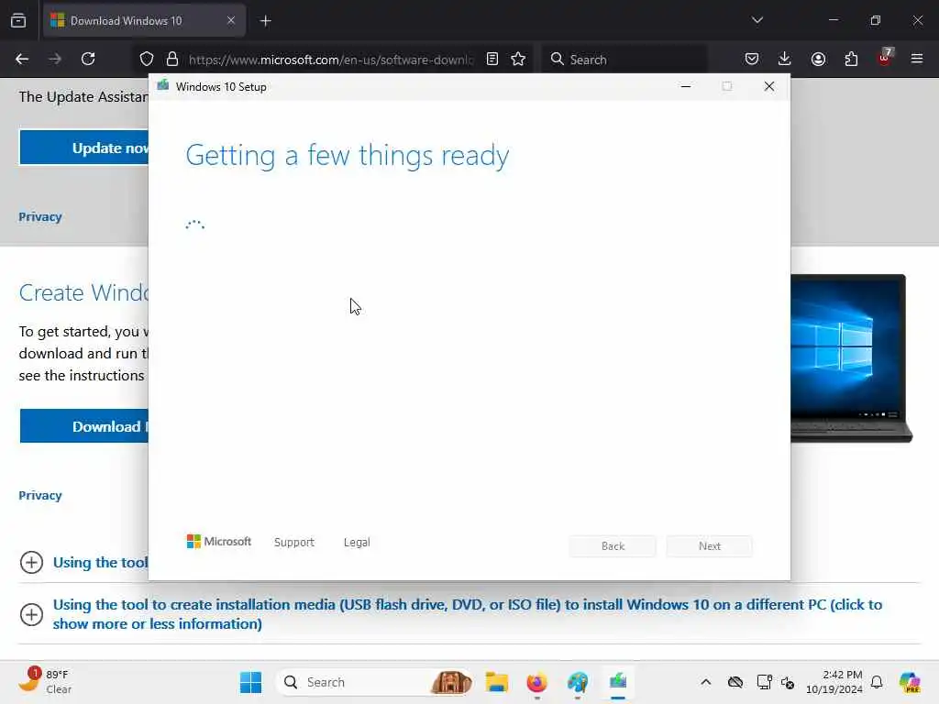Click the Firefox address bar URL
Viewport: 939px width, 704px height.
pyautogui.click(x=331, y=60)
